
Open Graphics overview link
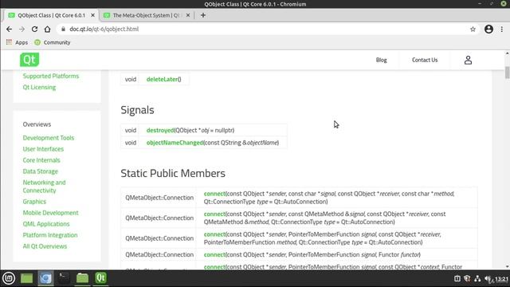34,202
